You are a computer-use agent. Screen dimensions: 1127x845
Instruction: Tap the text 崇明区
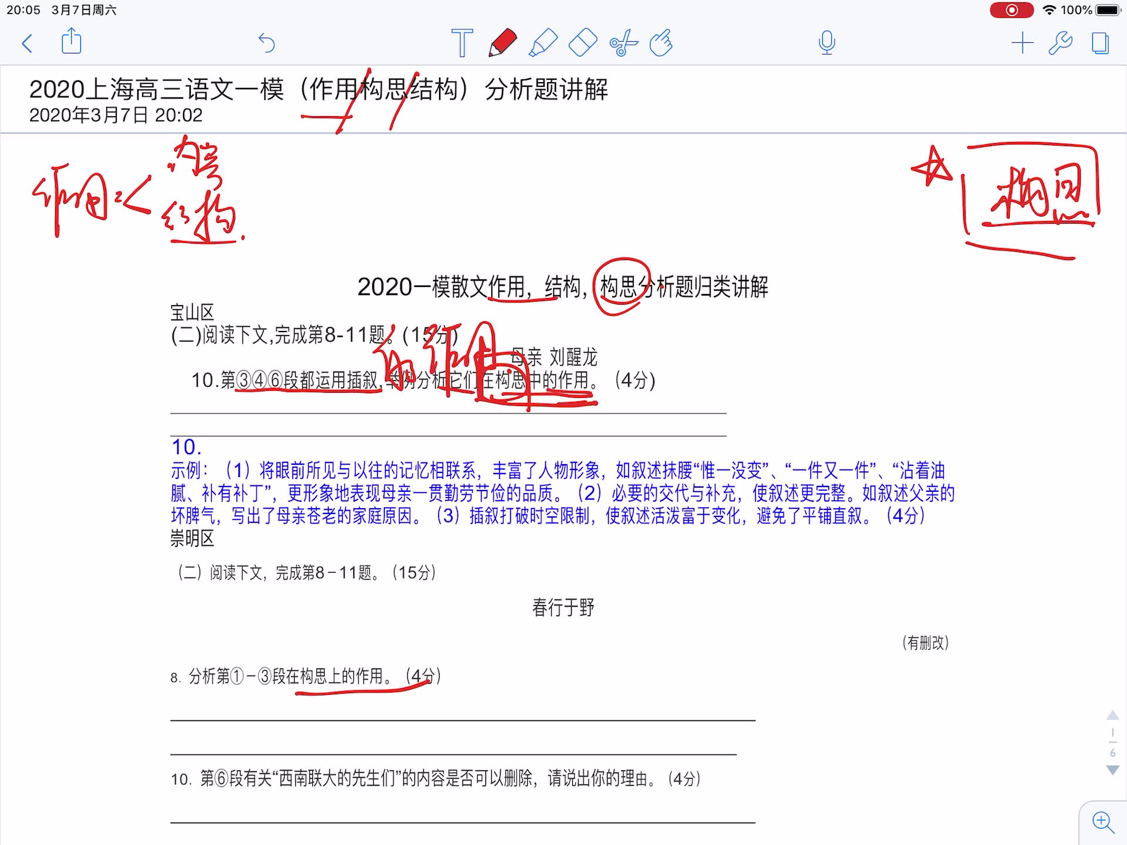[192, 538]
